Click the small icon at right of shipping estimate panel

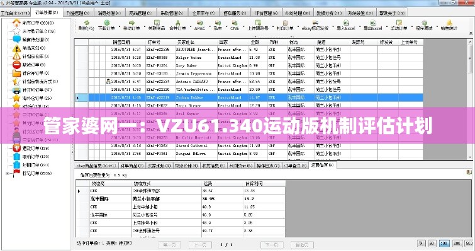click(469, 172)
